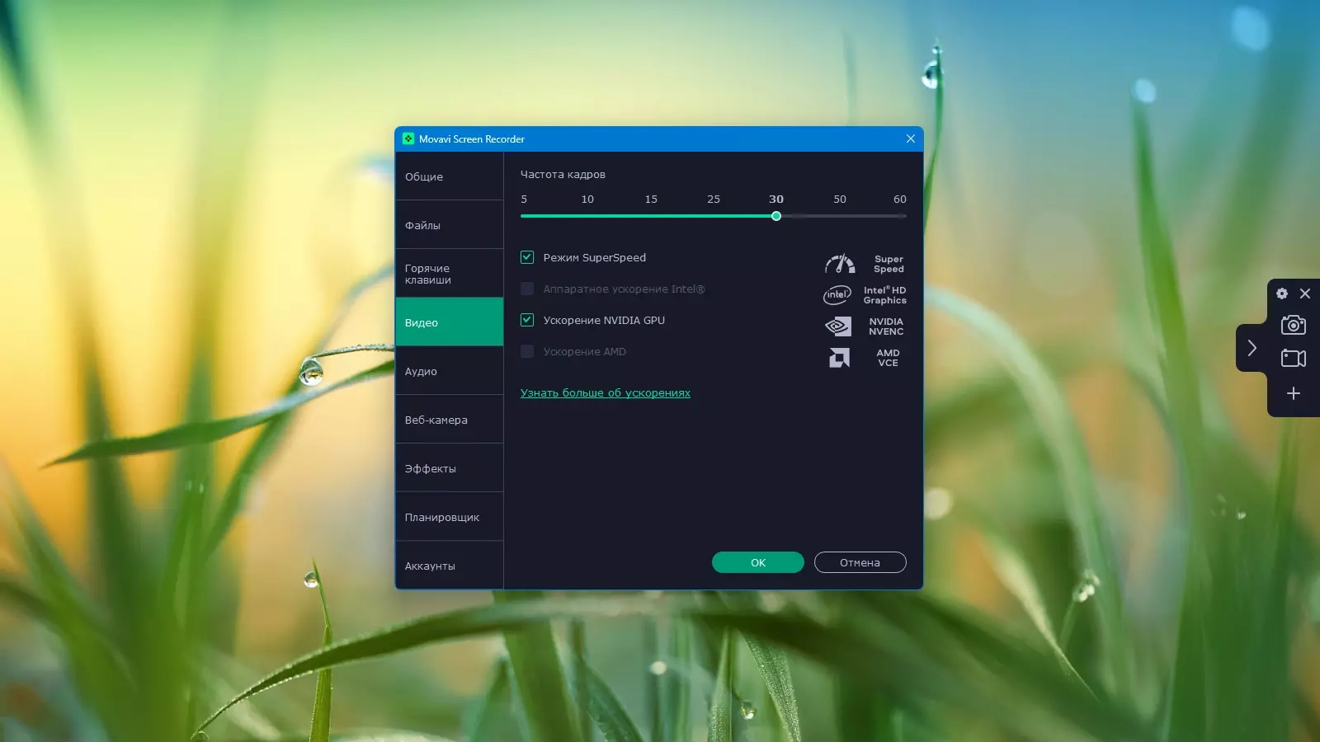Click the frame rate slider handle
Screen dimensions: 1320x742
pyautogui.click(x=776, y=216)
